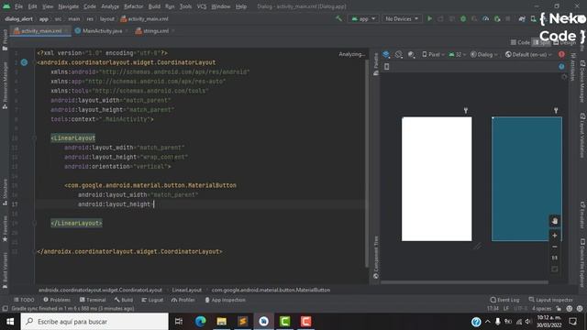The height and width of the screenshot is (330, 587).
Task: Toggle the Project tool window
Action: click(x=5, y=39)
